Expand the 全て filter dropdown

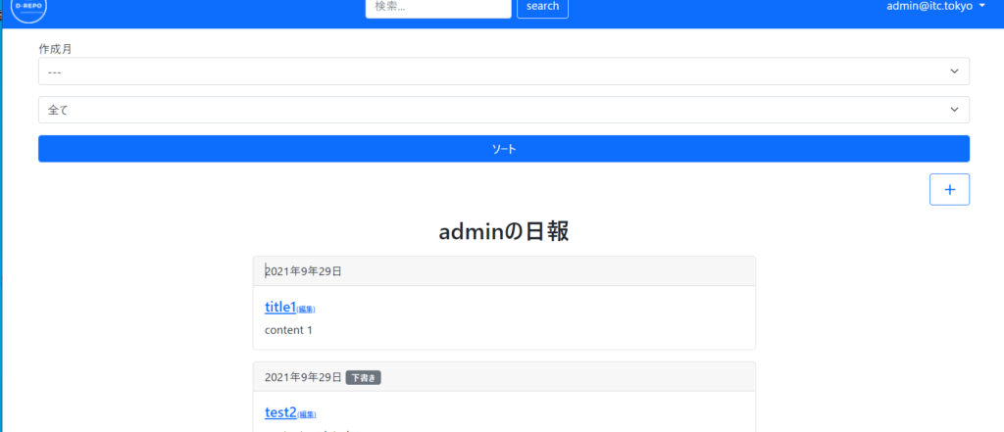coord(504,110)
